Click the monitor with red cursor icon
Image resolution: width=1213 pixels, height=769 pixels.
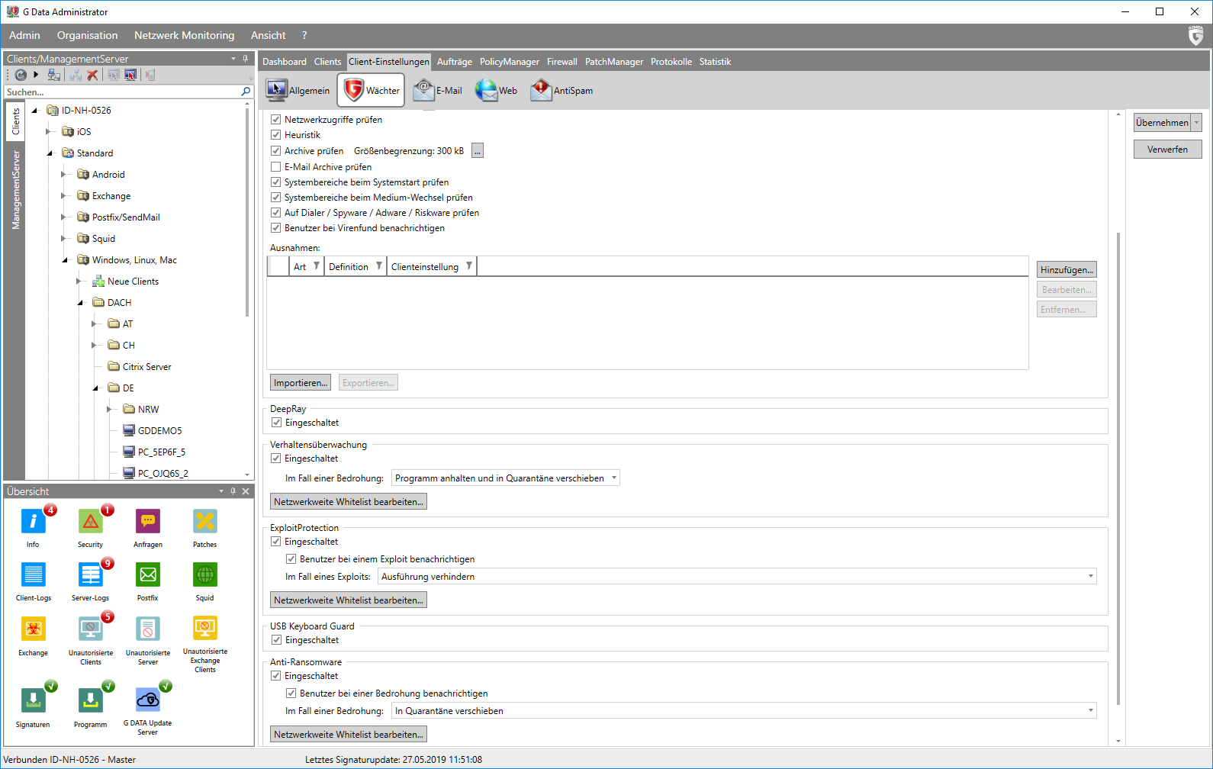(x=130, y=75)
